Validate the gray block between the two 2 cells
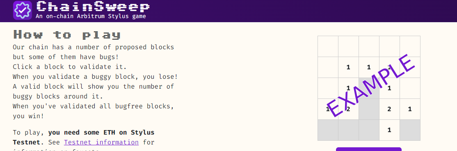 369,109
